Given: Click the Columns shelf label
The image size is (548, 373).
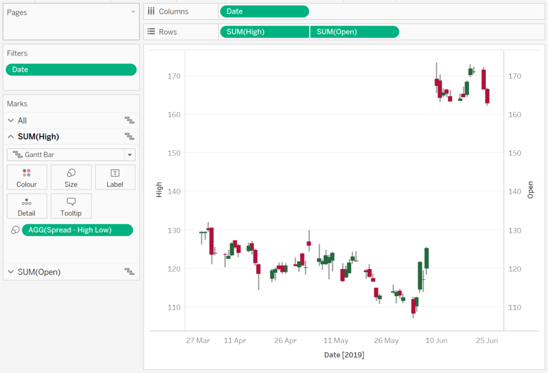Looking at the screenshot, I should (x=173, y=12).
